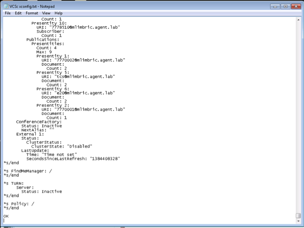Click the 'Presentity 6:' line
304x228 pixels.
click(53, 89)
